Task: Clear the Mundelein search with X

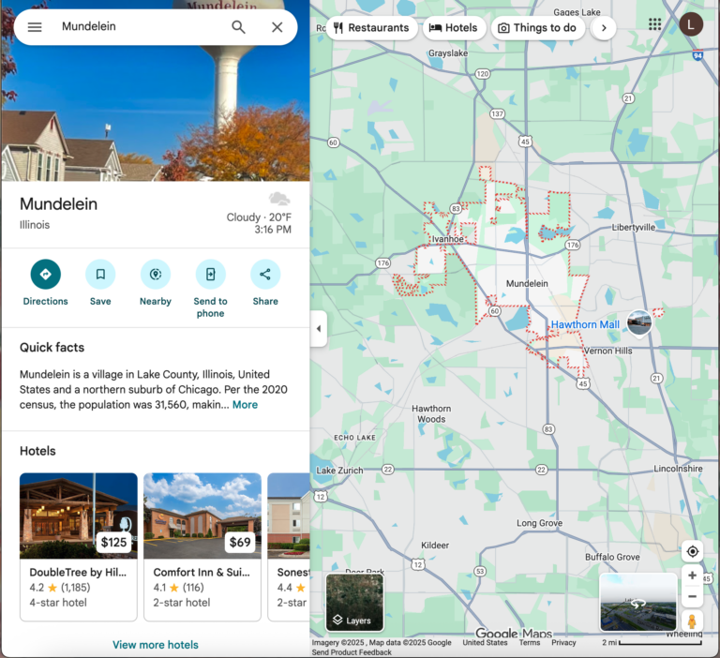Action: pyautogui.click(x=277, y=27)
